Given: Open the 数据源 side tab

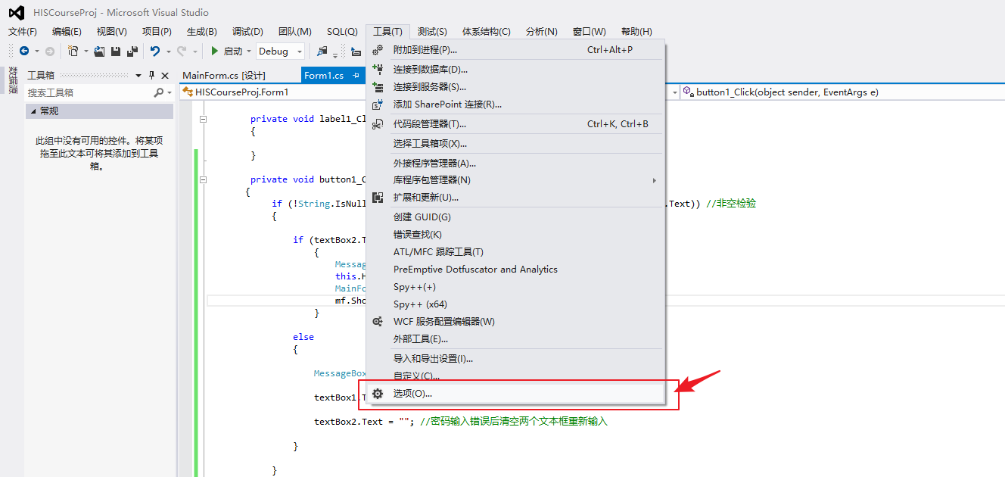Looking at the screenshot, I should [x=13, y=80].
